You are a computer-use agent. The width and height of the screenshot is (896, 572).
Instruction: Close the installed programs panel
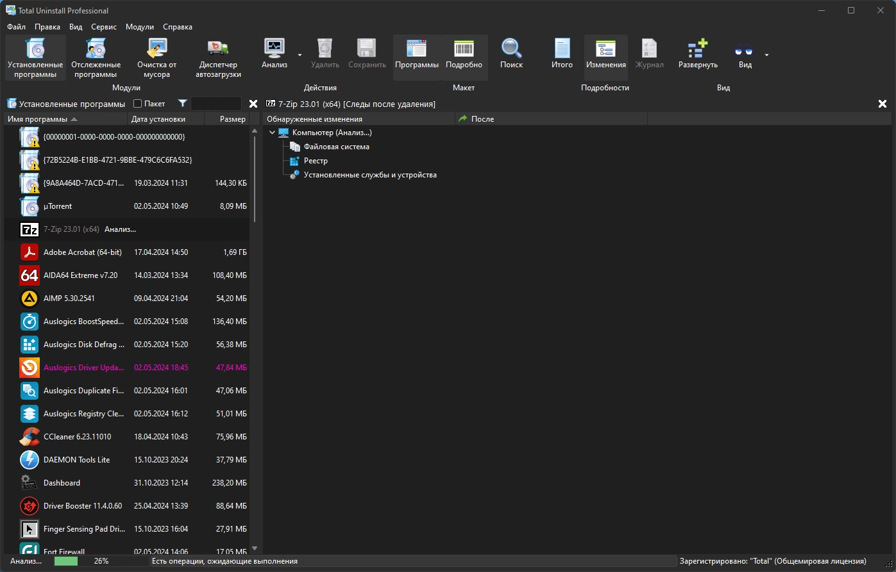[x=253, y=104]
